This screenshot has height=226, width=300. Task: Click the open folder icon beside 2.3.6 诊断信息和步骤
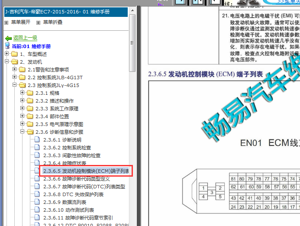tap(30, 132)
